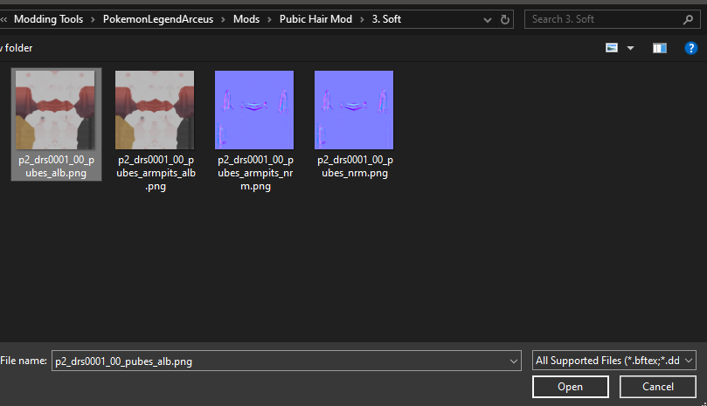Screen dimensions: 707x406
Task: Select p2_drs0001_00_pubes_alb.png thumbnail
Action: coord(55,109)
